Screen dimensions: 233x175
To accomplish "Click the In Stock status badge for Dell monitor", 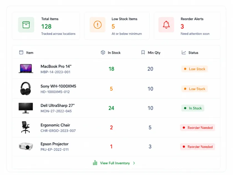I will point(193,108).
